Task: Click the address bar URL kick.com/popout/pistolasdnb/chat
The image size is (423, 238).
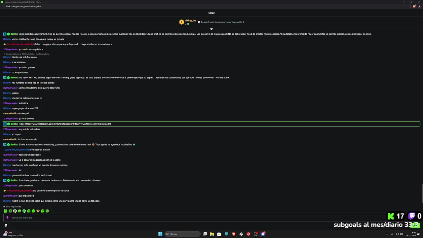Action: [x=24, y=6]
